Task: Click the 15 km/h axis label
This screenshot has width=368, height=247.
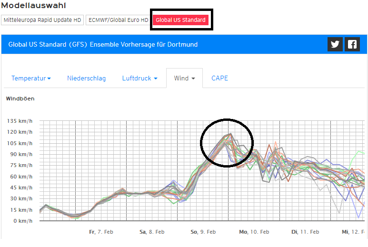Action: pos(21,210)
